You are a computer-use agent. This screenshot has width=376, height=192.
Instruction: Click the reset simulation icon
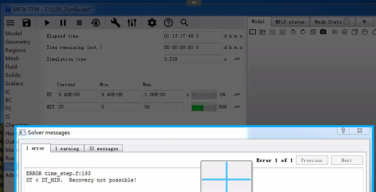96,23
